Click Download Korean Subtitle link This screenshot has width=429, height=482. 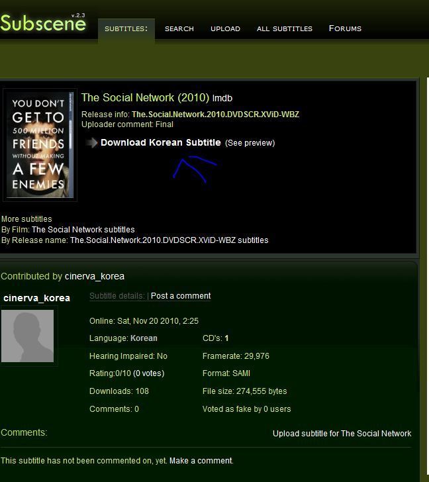click(161, 142)
